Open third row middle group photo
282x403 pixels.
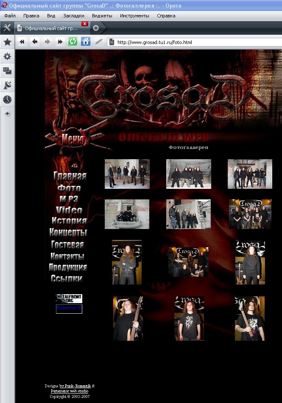pos(189,262)
